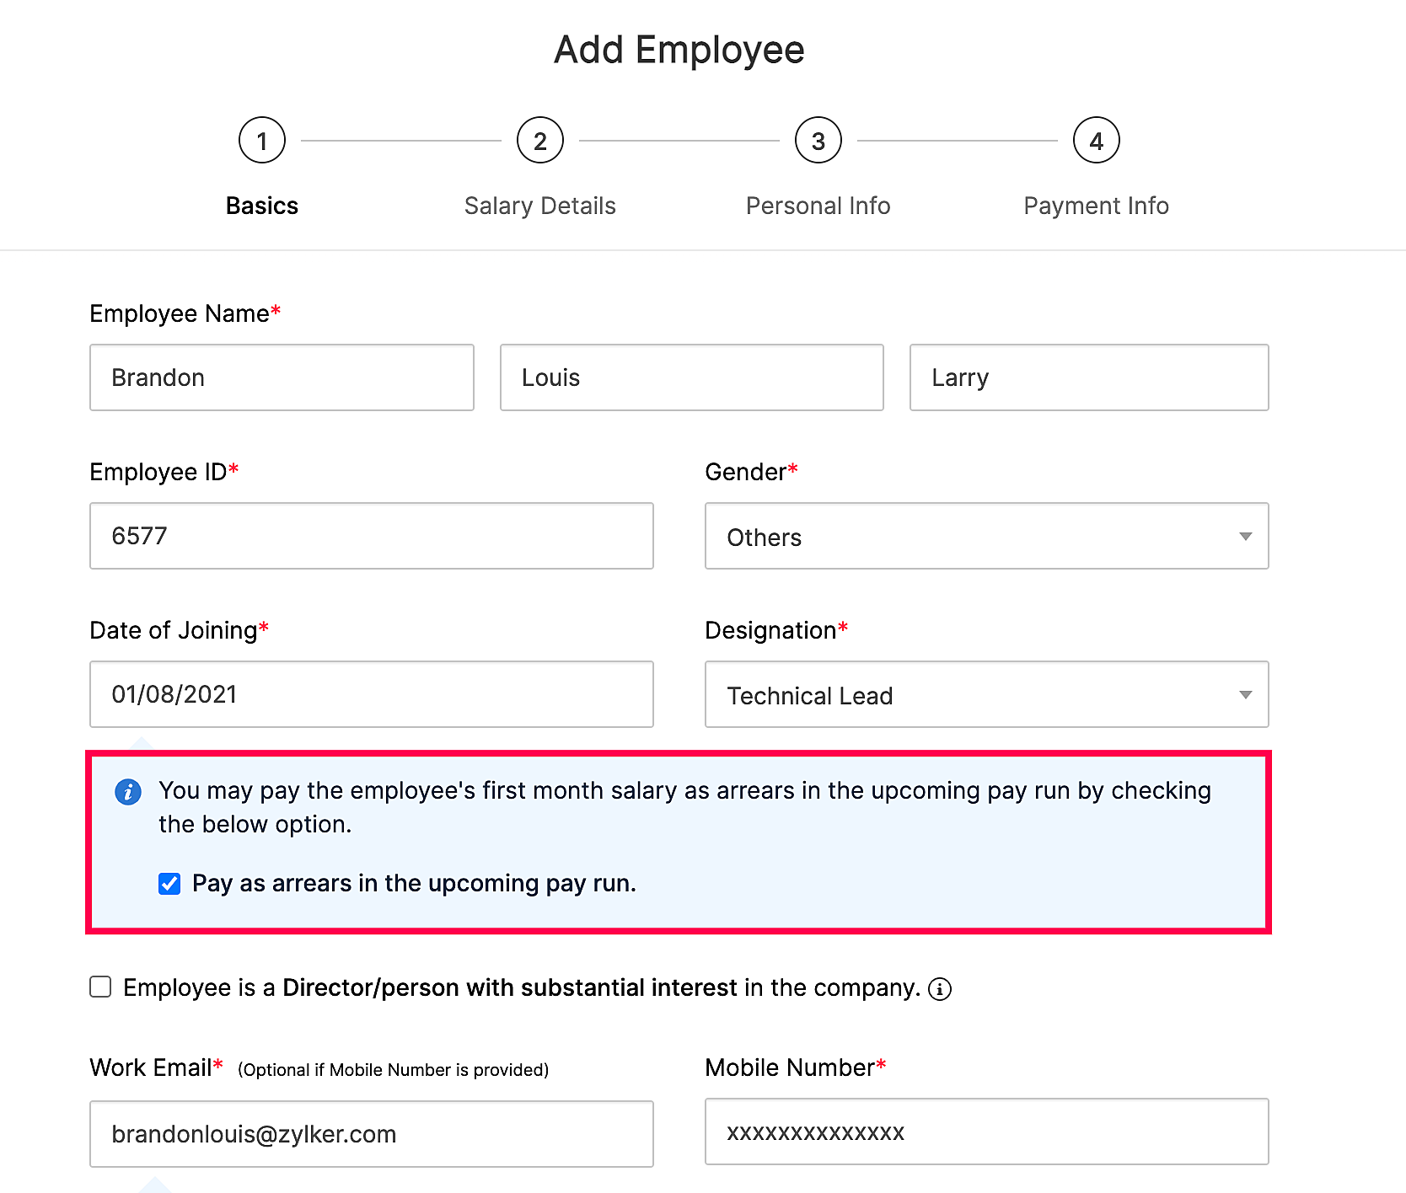
Task: Click info icon beside Director checkbox text
Action: [940, 989]
